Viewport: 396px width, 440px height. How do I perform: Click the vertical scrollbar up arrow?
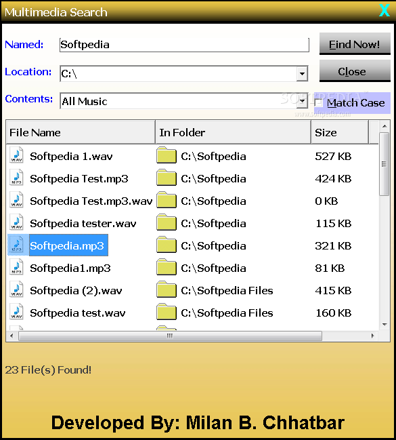[x=384, y=126]
